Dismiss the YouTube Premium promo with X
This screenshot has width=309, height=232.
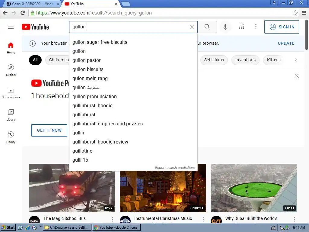click(x=296, y=76)
